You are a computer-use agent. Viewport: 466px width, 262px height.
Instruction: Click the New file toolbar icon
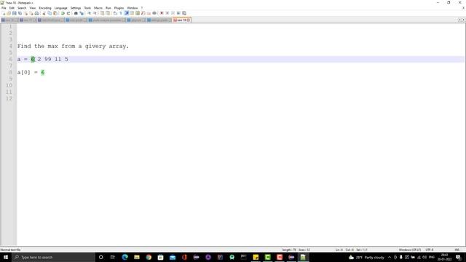tap(4, 13)
